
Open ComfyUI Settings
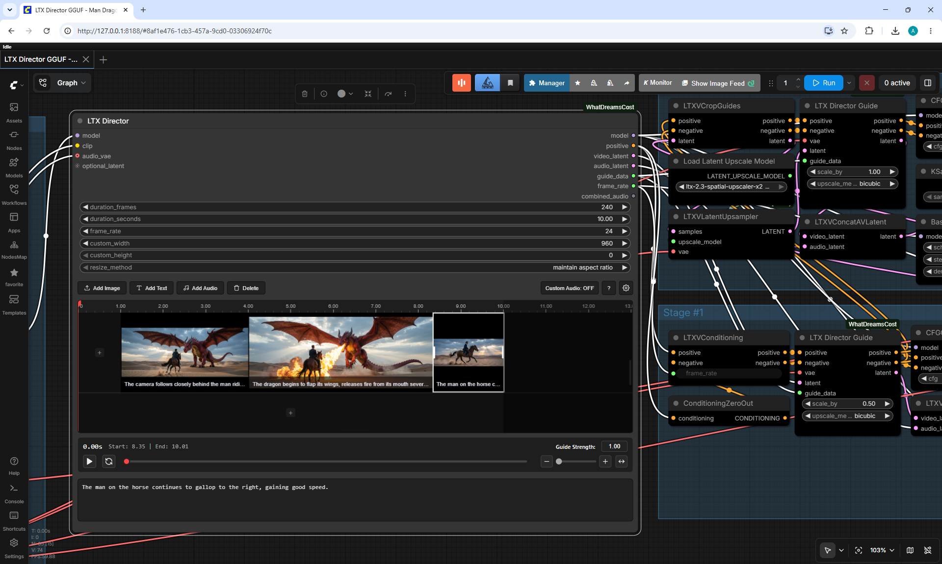click(x=14, y=548)
